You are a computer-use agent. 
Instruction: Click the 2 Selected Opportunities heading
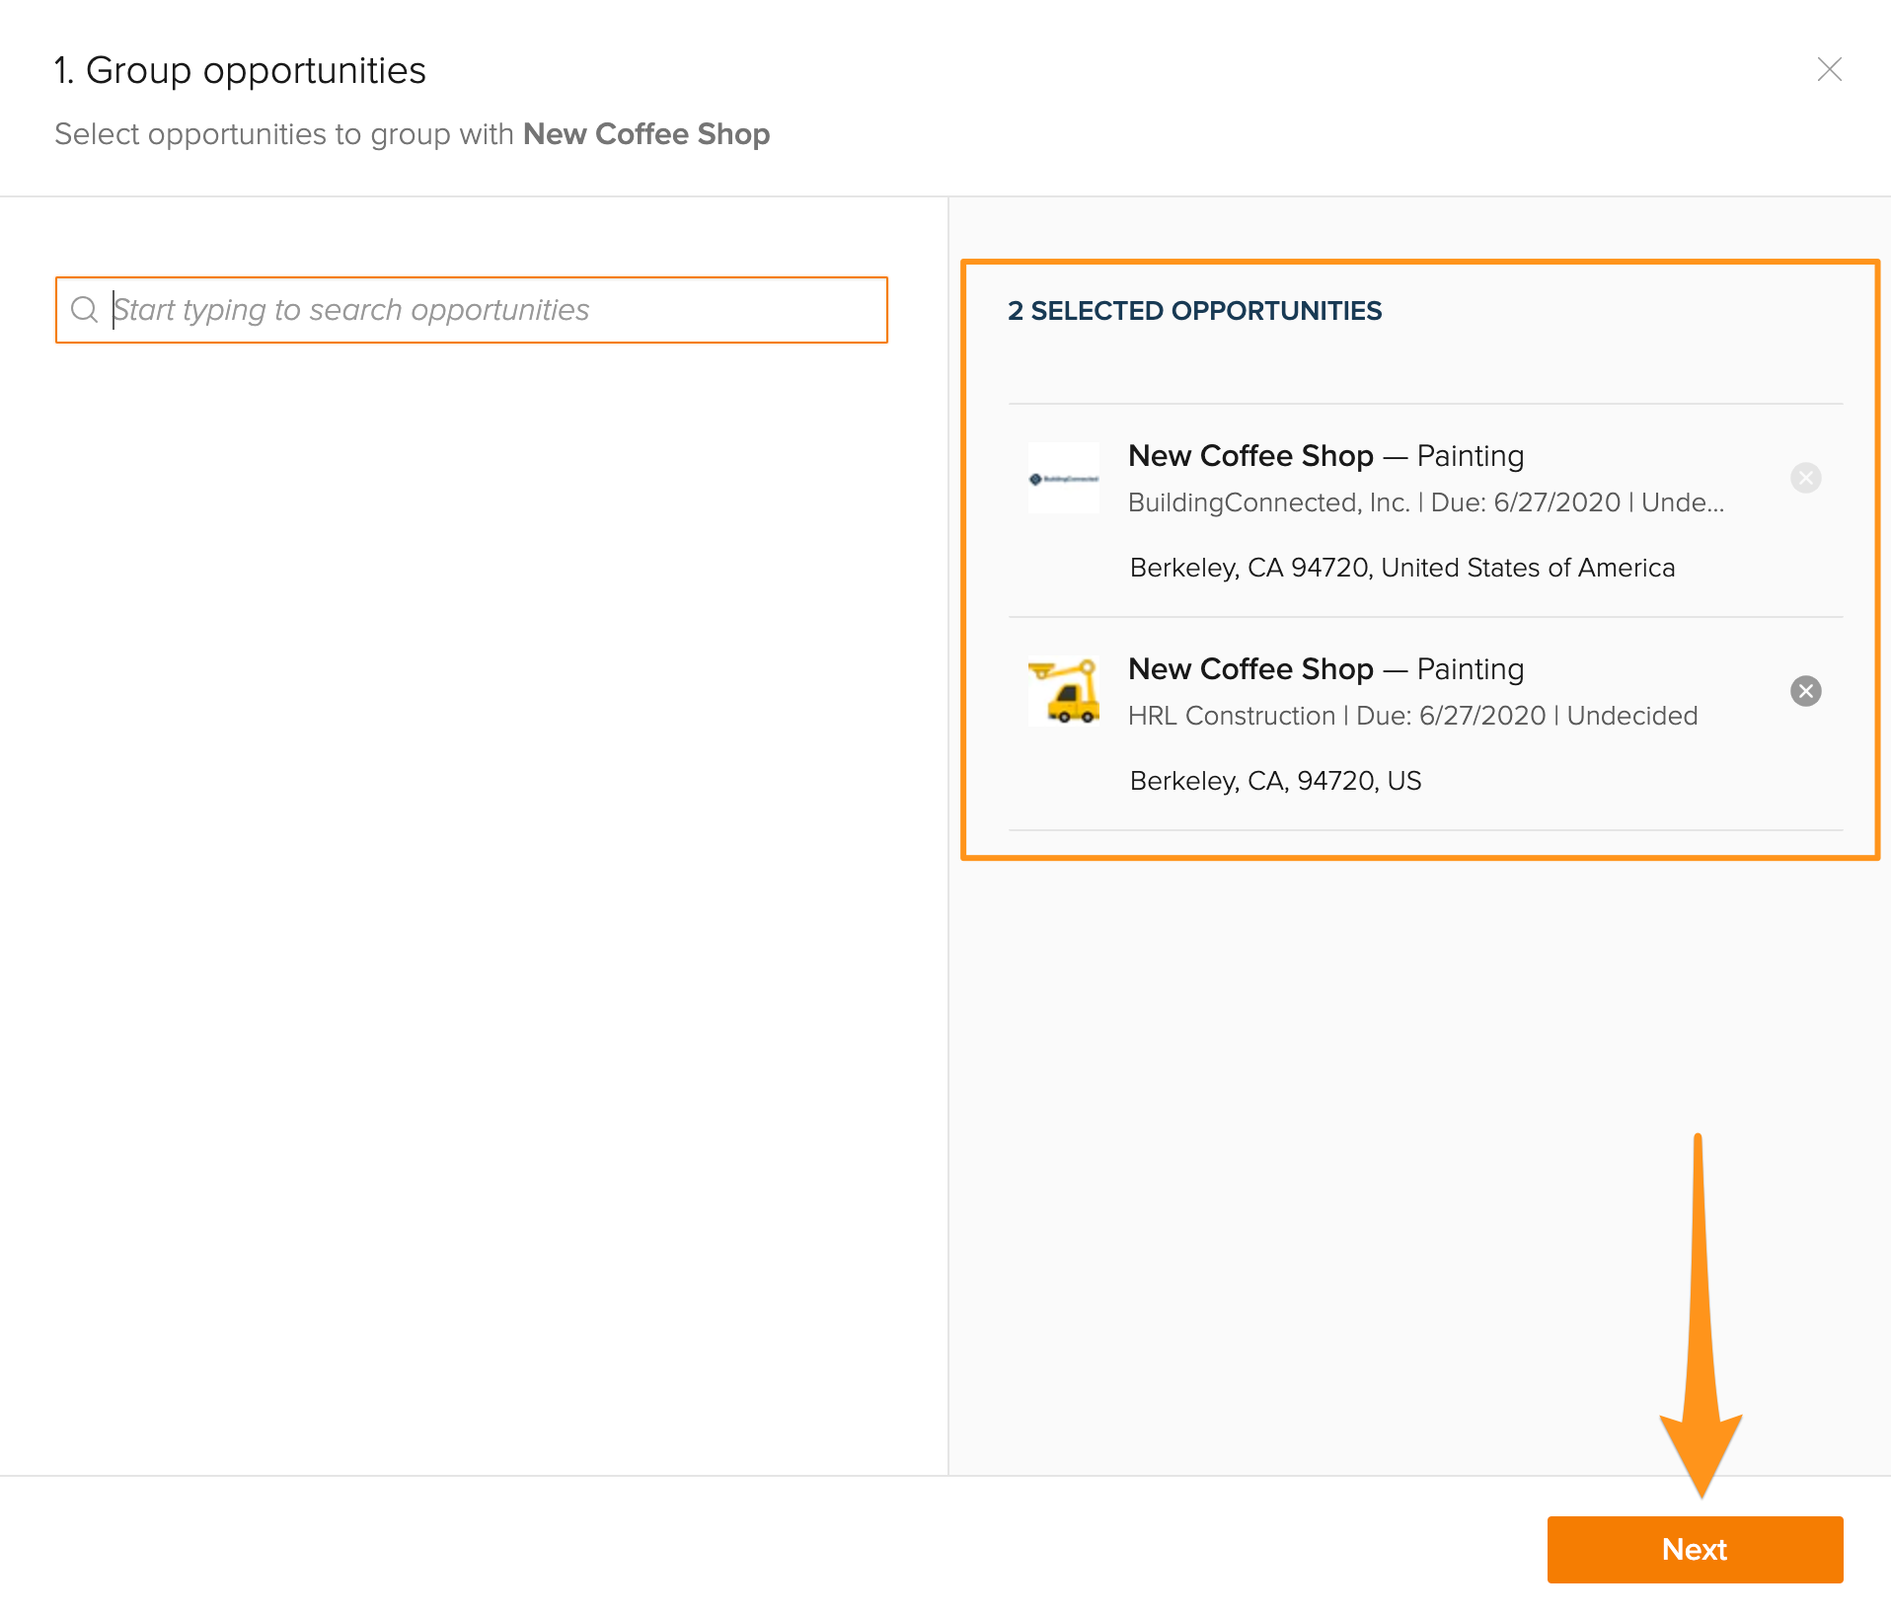[1194, 311]
